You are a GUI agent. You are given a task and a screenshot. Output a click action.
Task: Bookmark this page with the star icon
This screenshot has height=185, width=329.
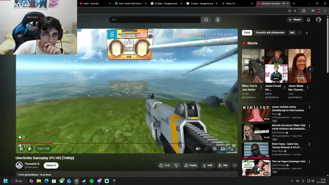click(295, 11)
